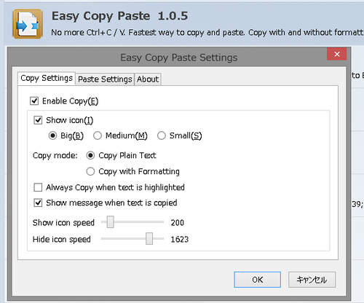Click the Hide icon speed value 1623
This screenshot has width=364, height=303.
[180, 240]
